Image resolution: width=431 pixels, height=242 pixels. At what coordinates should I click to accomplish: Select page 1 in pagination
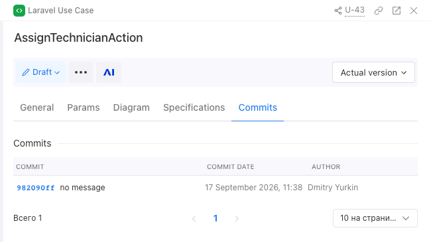(x=215, y=218)
